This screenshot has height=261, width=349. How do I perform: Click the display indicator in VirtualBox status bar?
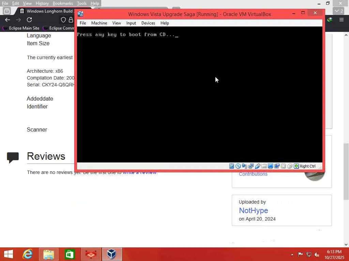pos(270,166)
